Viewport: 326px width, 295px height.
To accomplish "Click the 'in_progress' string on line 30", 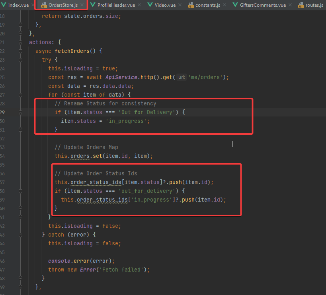I will [x=126, y=121].
